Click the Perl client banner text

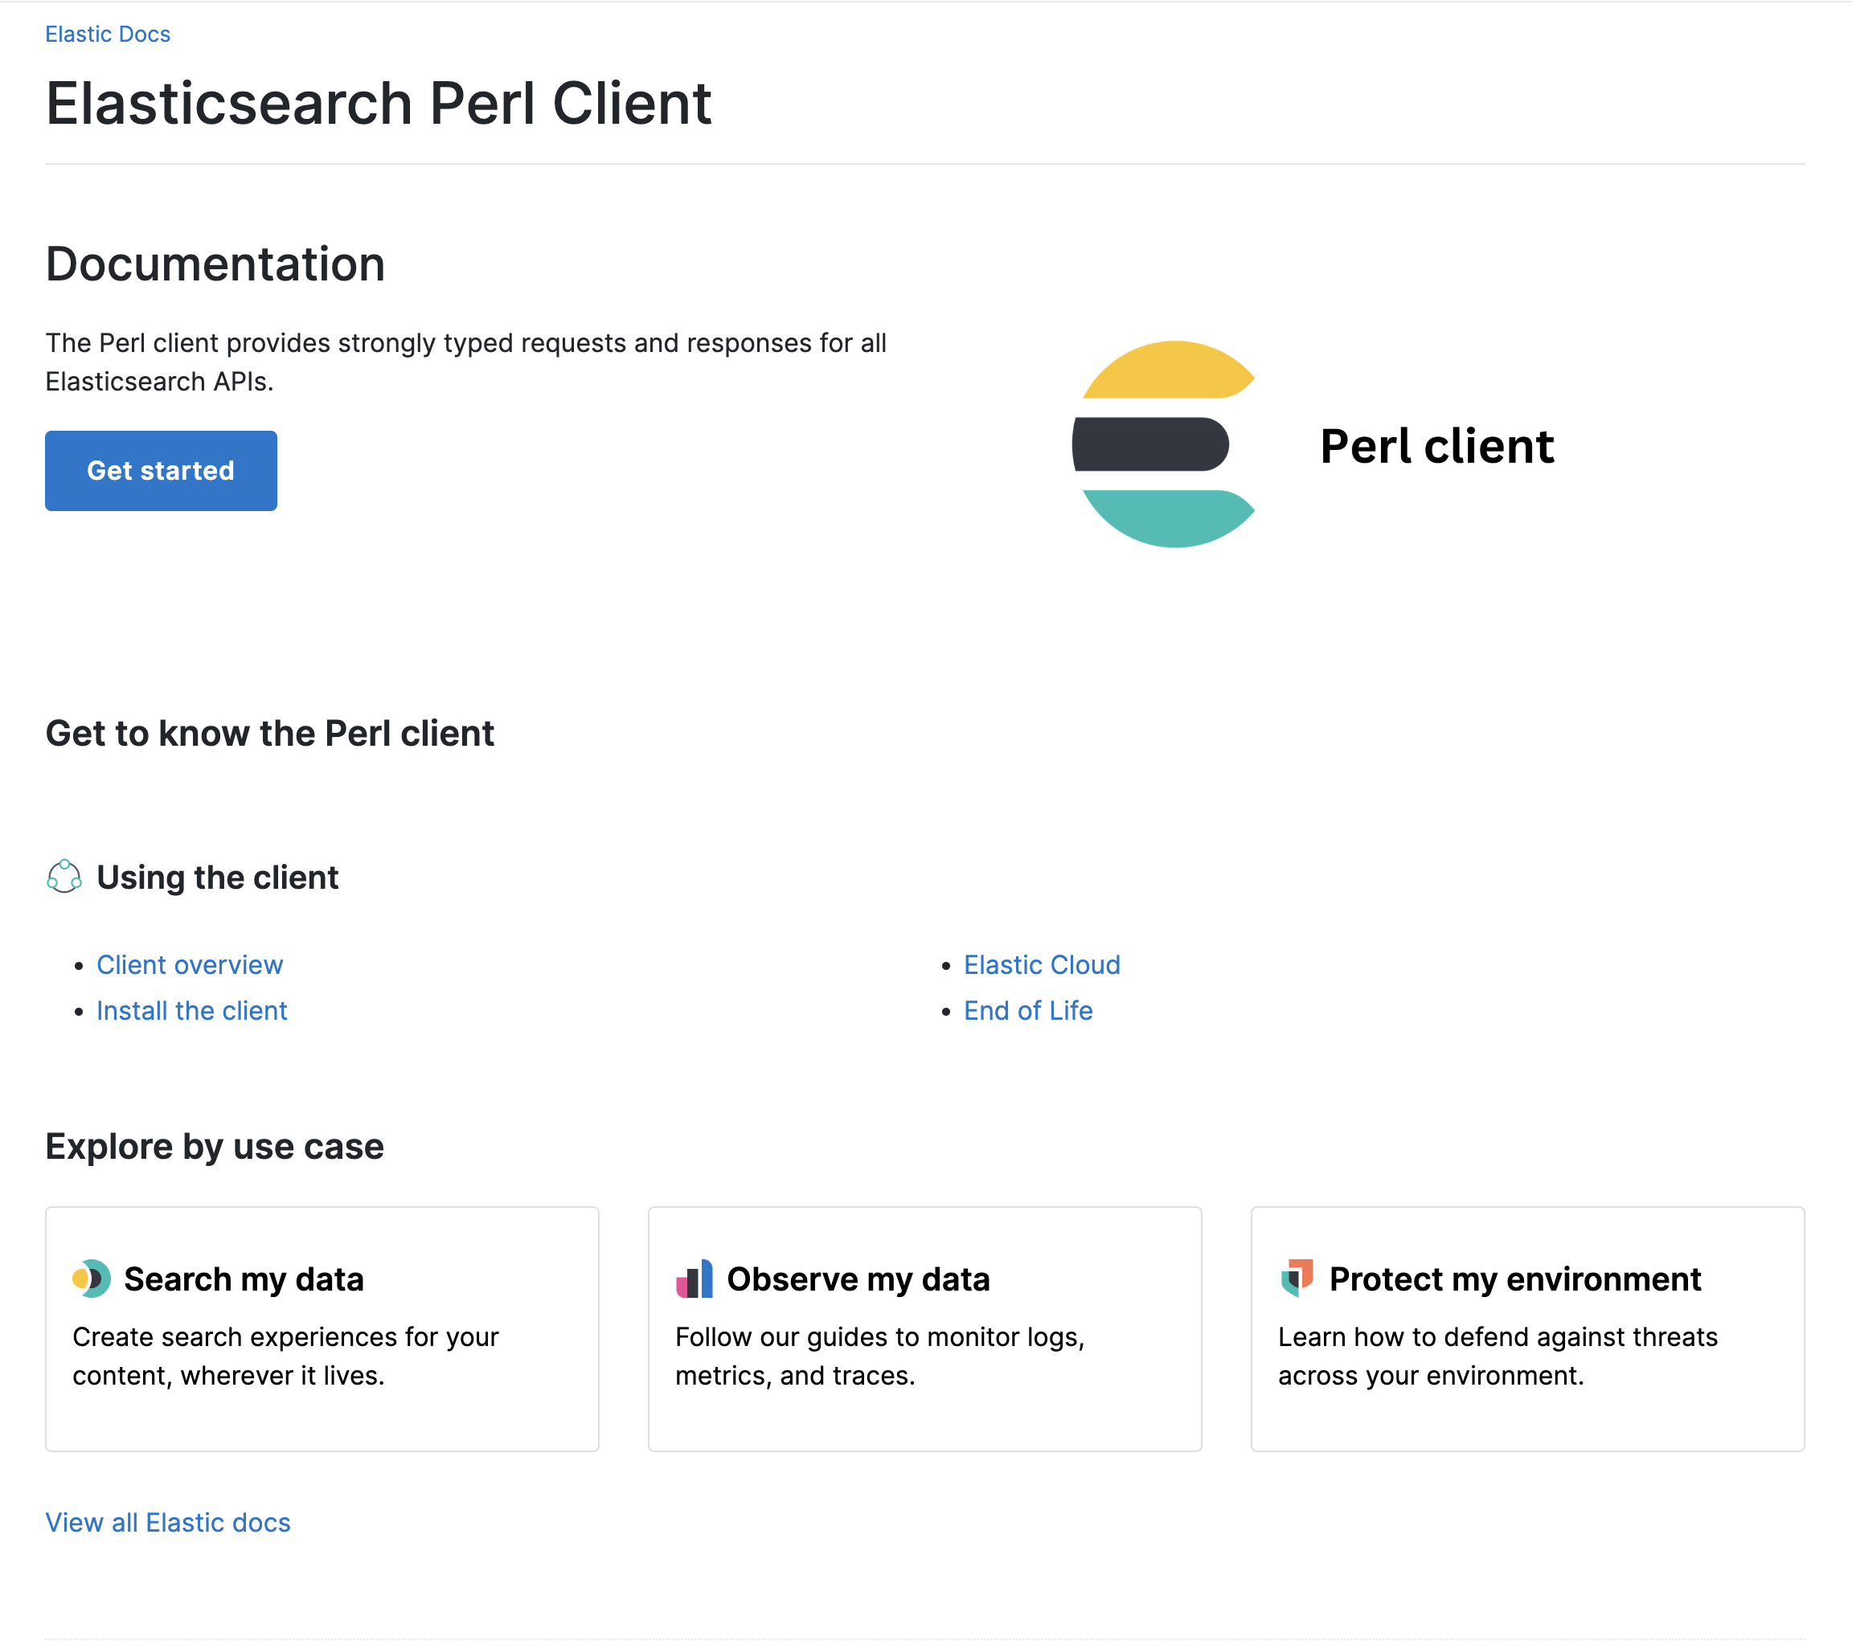(1436, 446)
